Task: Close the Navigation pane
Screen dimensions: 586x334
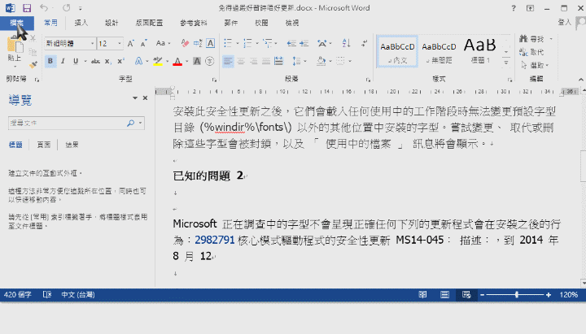Action: tap(145, 98)
